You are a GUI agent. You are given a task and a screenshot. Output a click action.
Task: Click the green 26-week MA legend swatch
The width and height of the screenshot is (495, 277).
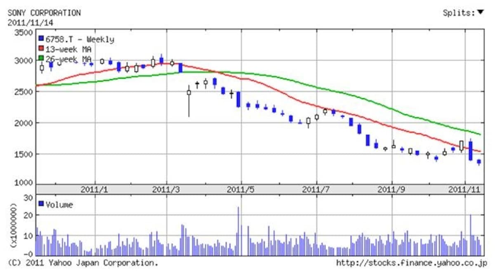pyautogui.click(x=41, y=59)
